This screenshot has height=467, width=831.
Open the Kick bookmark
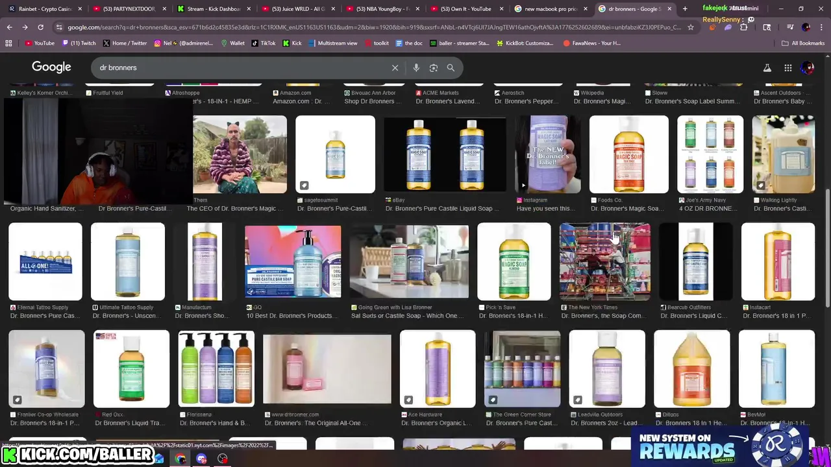pyautogui.click(x=292, y=43)
